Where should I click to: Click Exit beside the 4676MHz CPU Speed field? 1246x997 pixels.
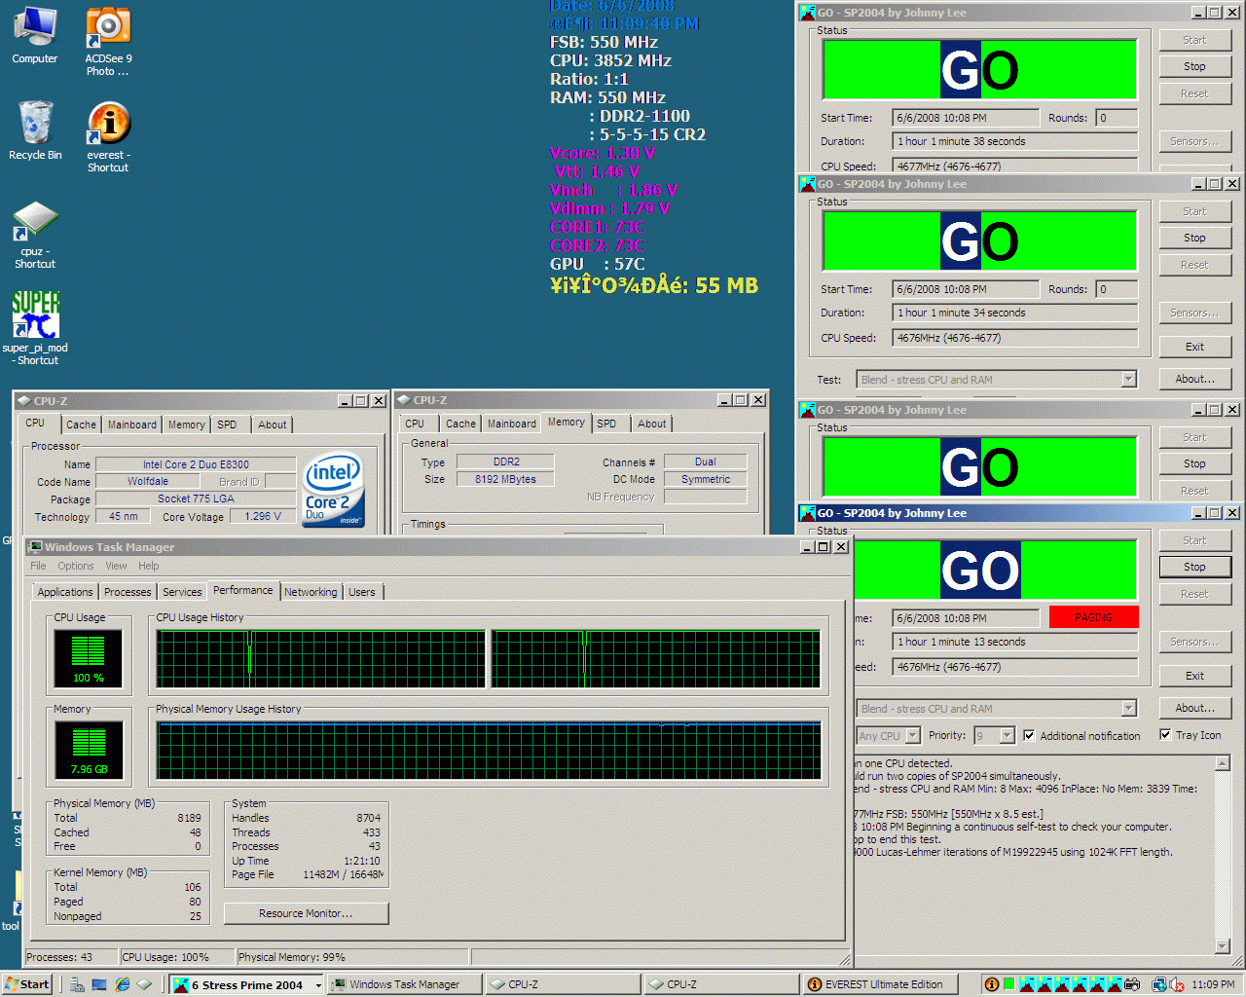pyautogui.click(x=1194, y=347)
